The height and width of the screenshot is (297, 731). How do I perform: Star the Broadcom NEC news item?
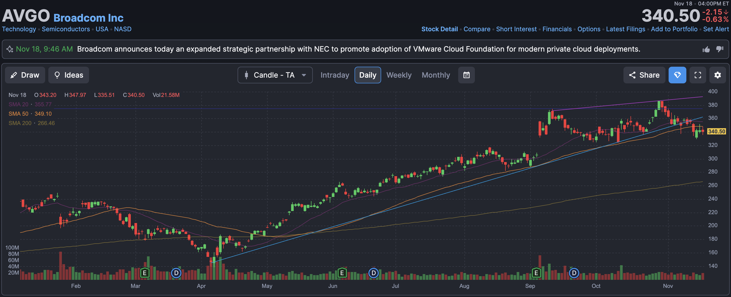10,49
